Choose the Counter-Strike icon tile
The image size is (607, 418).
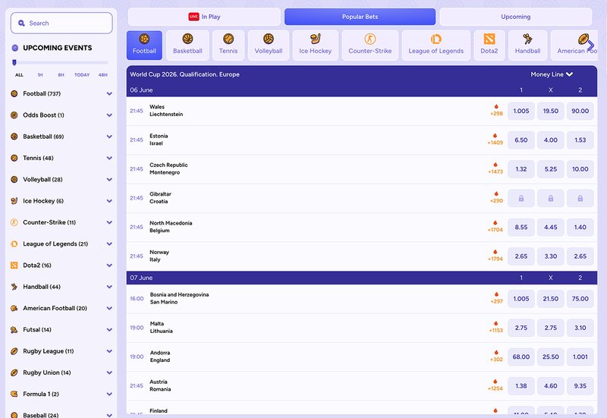click(x=370, y=45)
